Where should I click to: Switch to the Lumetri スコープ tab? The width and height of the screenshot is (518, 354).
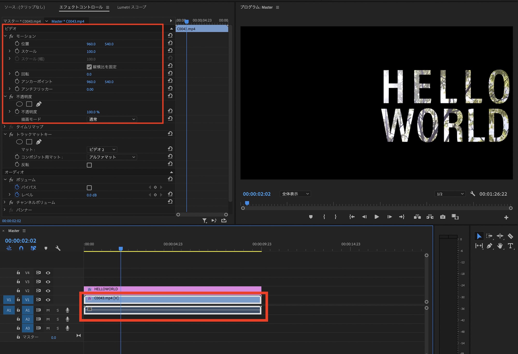(x=132, y=7)
